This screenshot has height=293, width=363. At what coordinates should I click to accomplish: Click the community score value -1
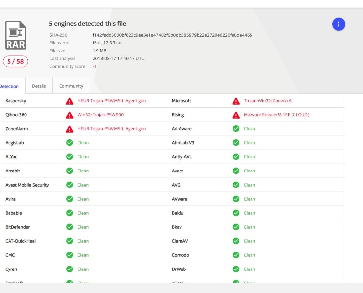pos(95,66)
